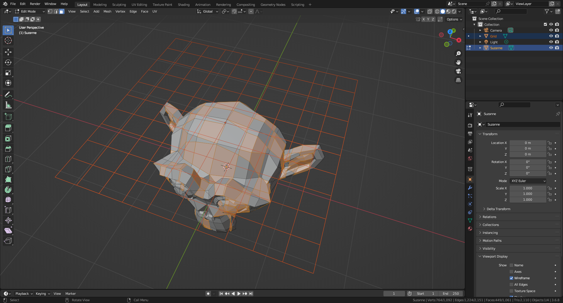Select the Measure tool

point(8,105)
